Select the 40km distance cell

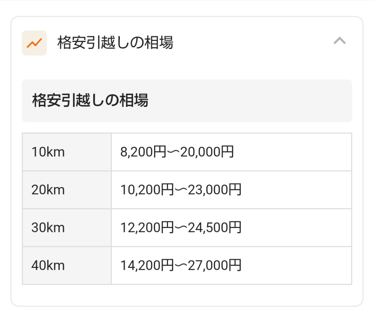click(x=67, y=265)
